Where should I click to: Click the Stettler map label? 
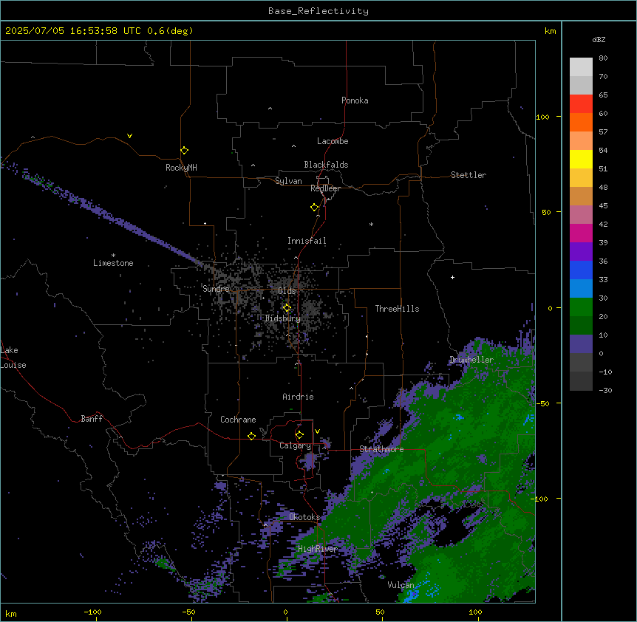[x=468, y=175]
